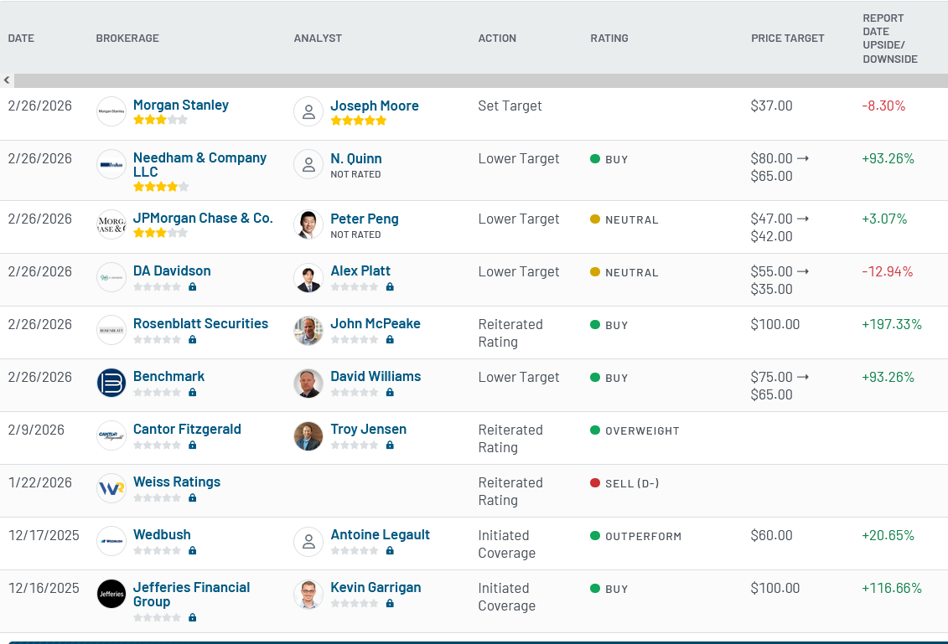Click lock icon under Jefferies Financial Group

[x=192, y=617]
